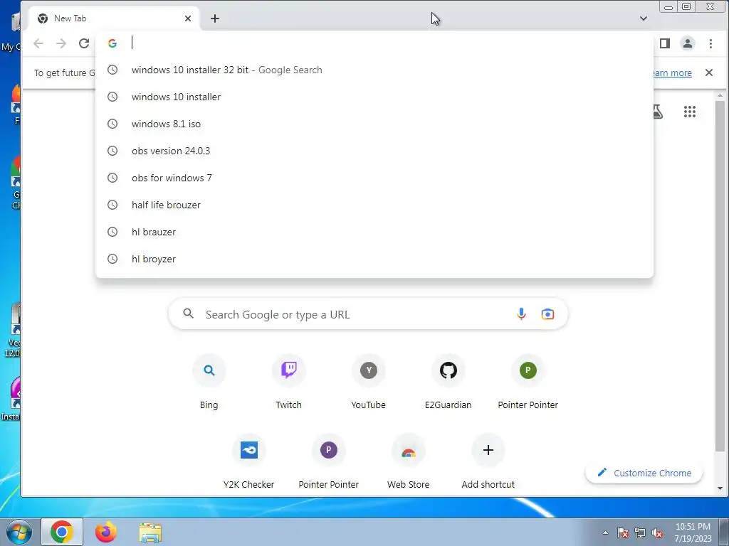Select the New Tab tab
Screen dimensions: 729x546
point(114,18)
